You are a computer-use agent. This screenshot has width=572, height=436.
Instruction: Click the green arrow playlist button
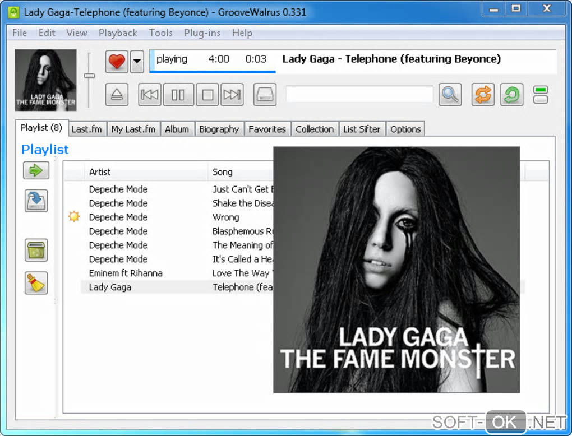pos(36,170)
